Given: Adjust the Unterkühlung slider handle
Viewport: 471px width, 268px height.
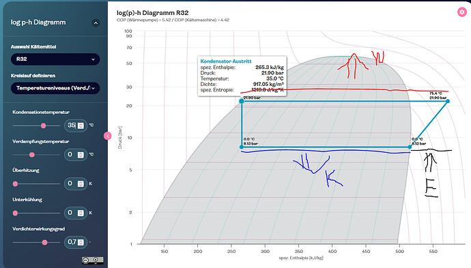Looking at the screenshot, I should pyautogui.click(x=15, y=213).
